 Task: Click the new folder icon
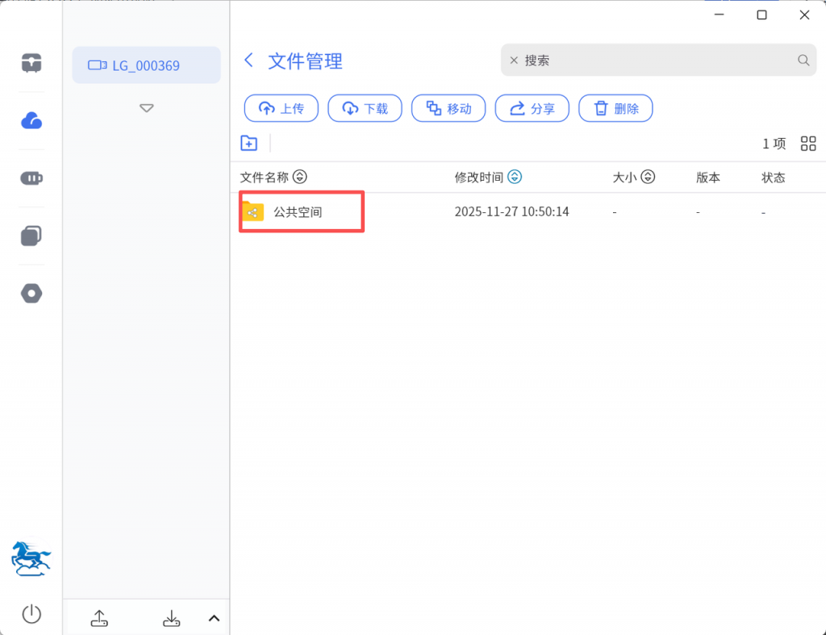coord(249,143)
